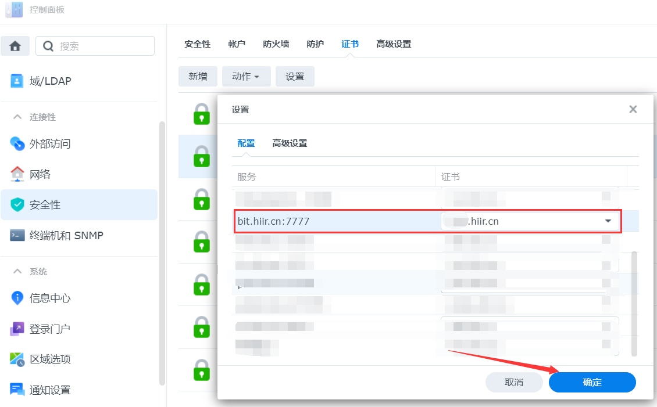Viewport: 657px width, 407px height.
Task: Expand certificate dropdown for bit.hiir.cn:7777
Action: pyautogui.click(x=608, y=221)
